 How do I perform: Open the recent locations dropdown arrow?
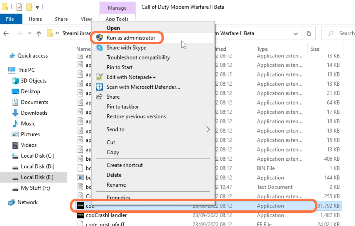coord(30,34)
